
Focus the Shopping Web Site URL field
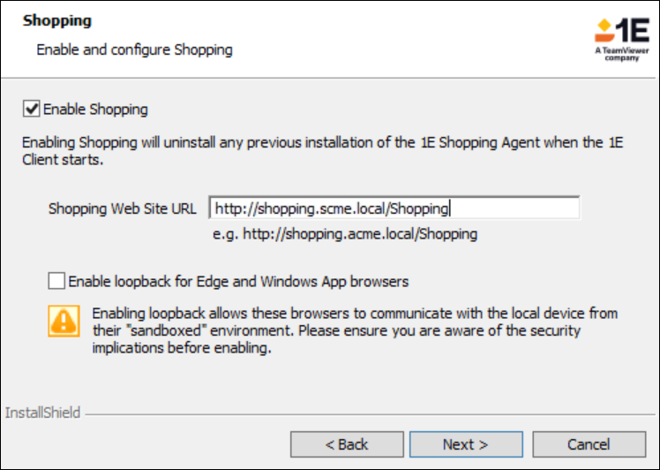click(x=394, y=208)
